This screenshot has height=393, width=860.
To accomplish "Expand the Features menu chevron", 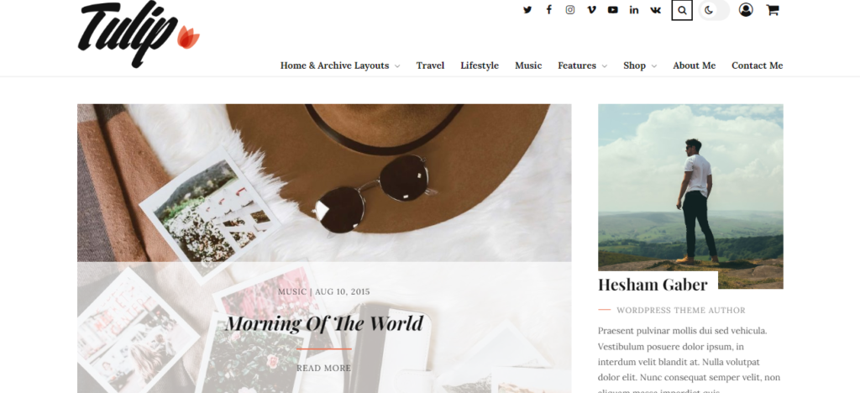I will pos(605,65).
